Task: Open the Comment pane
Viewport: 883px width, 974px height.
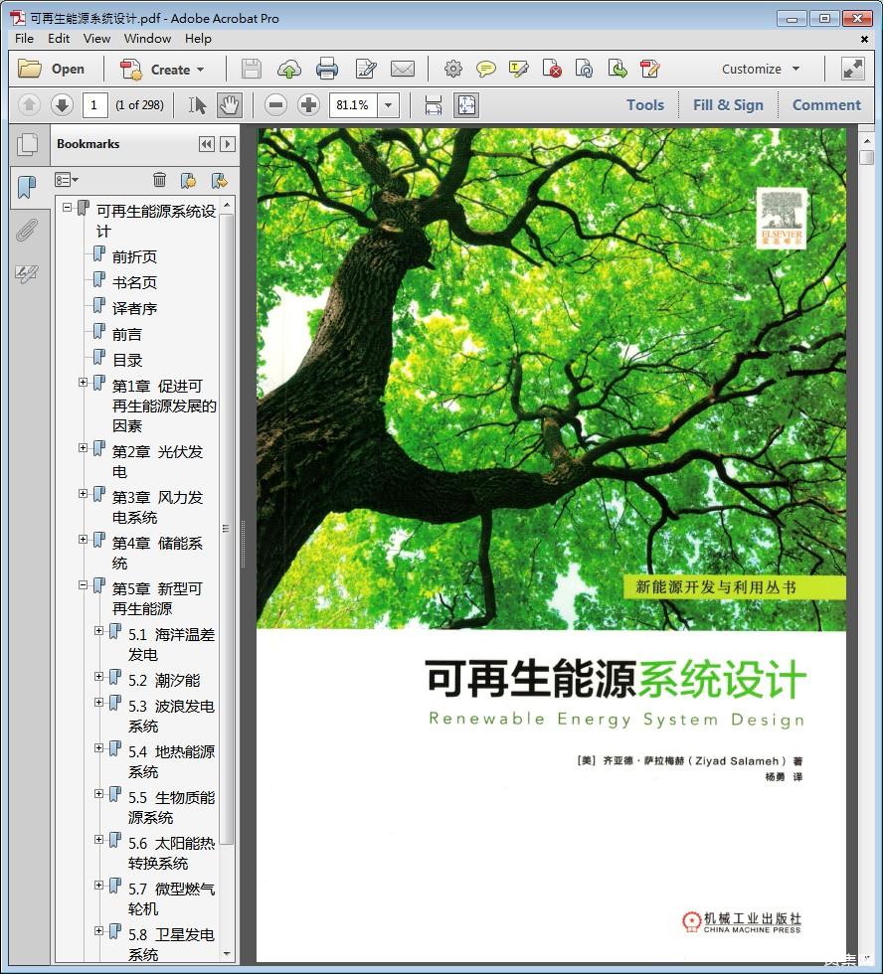Action: point(826,105)
